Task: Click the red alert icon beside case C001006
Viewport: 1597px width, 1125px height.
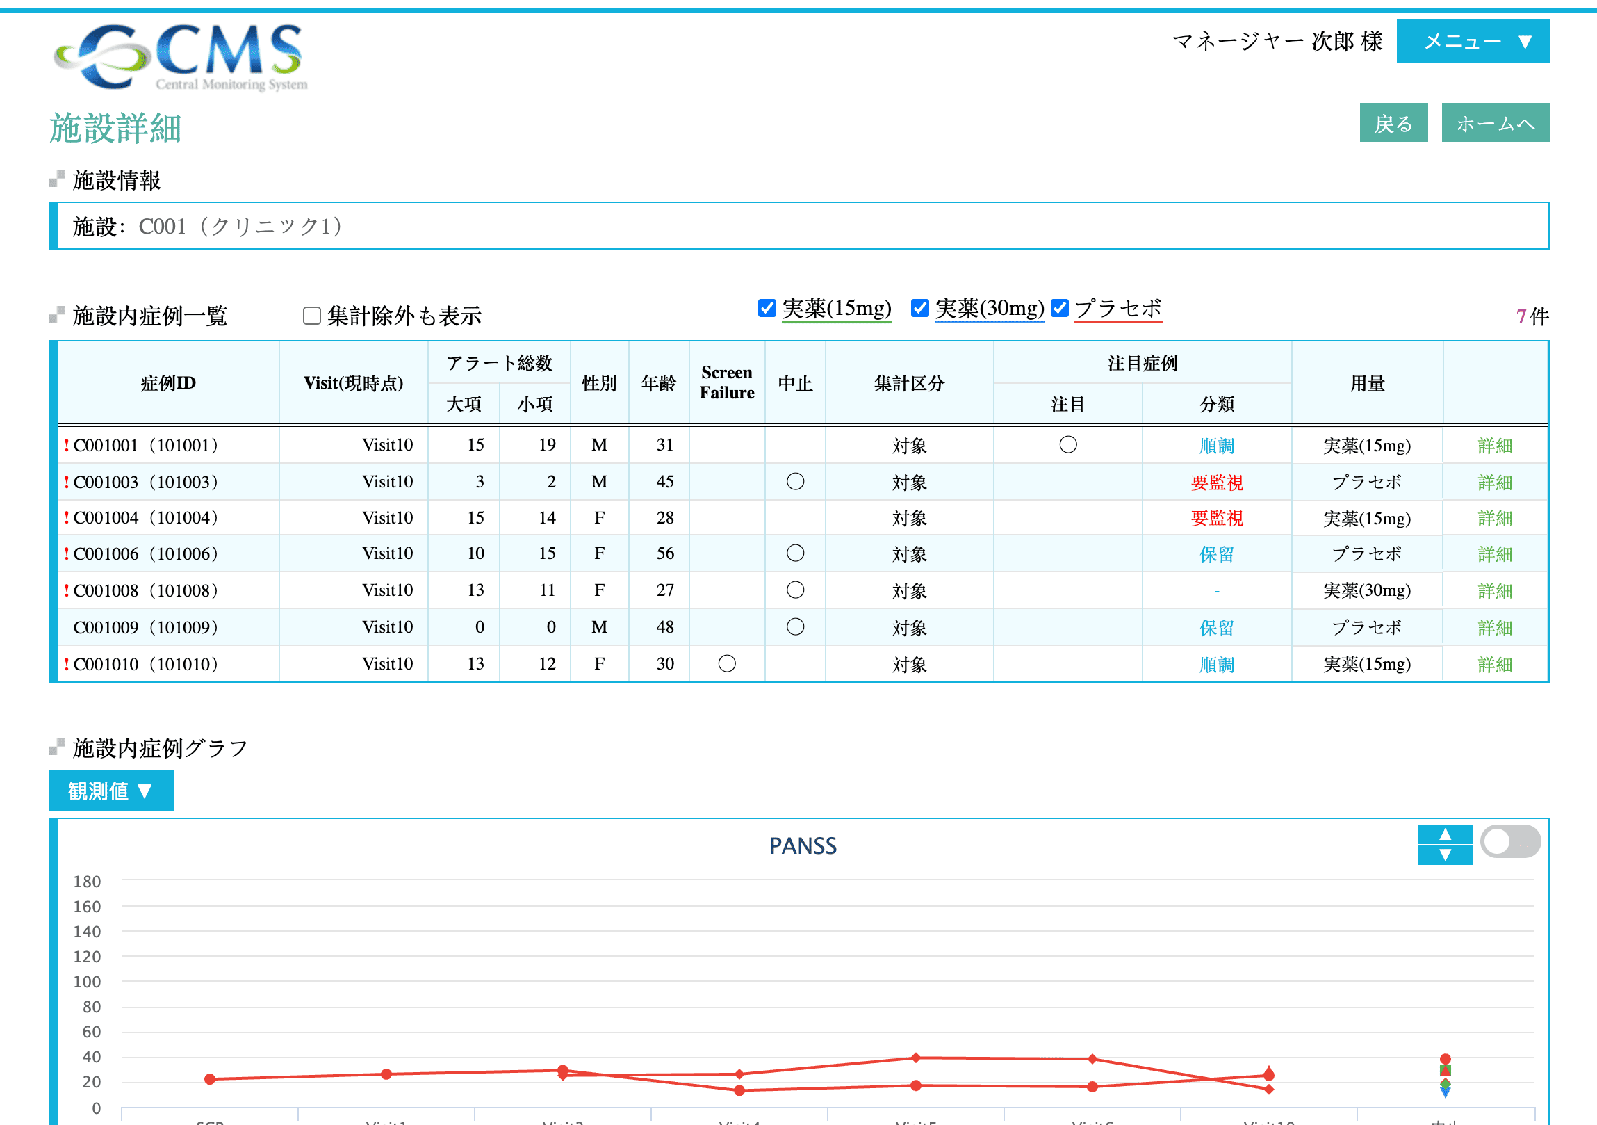Action: click(66, 553)
